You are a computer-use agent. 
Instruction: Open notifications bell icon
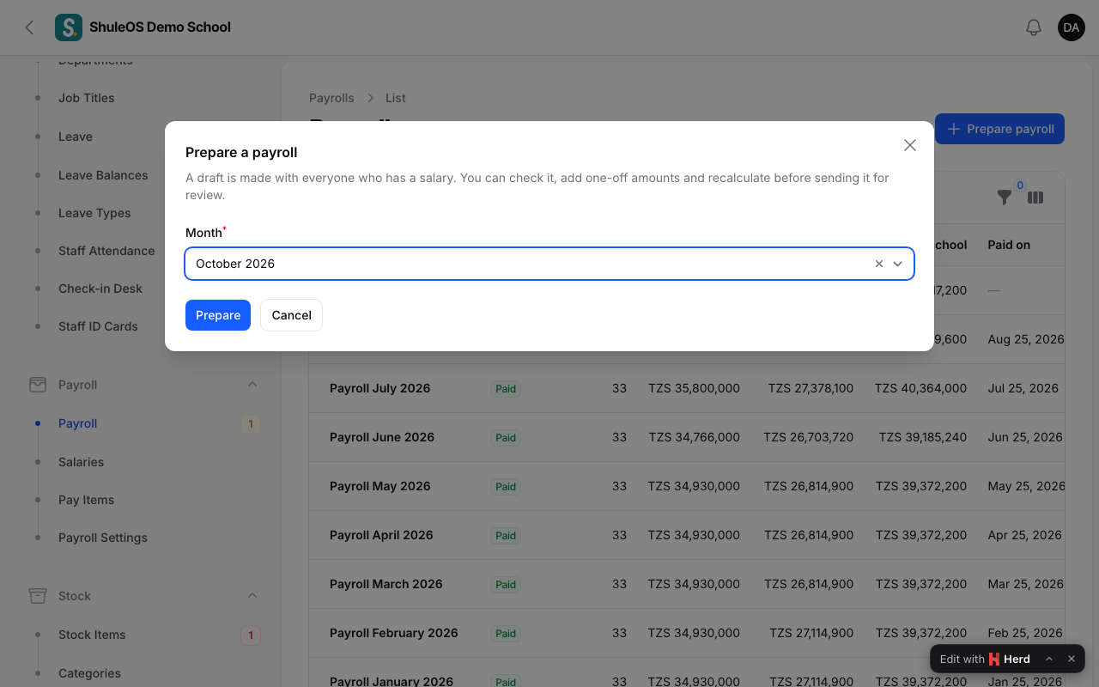click(x=1034, y=27)
